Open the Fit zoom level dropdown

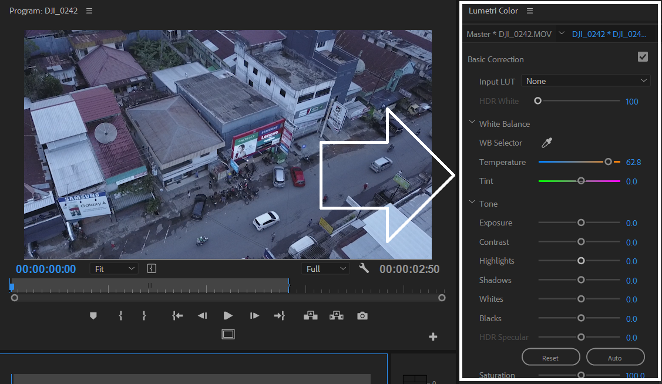coord(113,268)
